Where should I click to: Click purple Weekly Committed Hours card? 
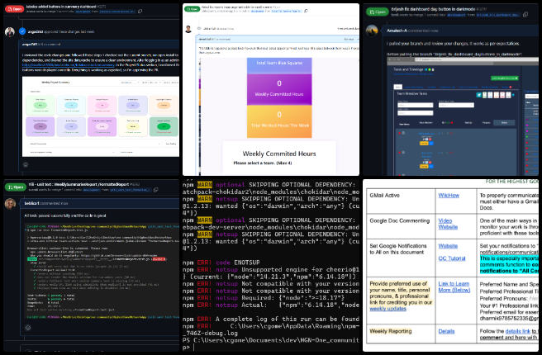279,89
